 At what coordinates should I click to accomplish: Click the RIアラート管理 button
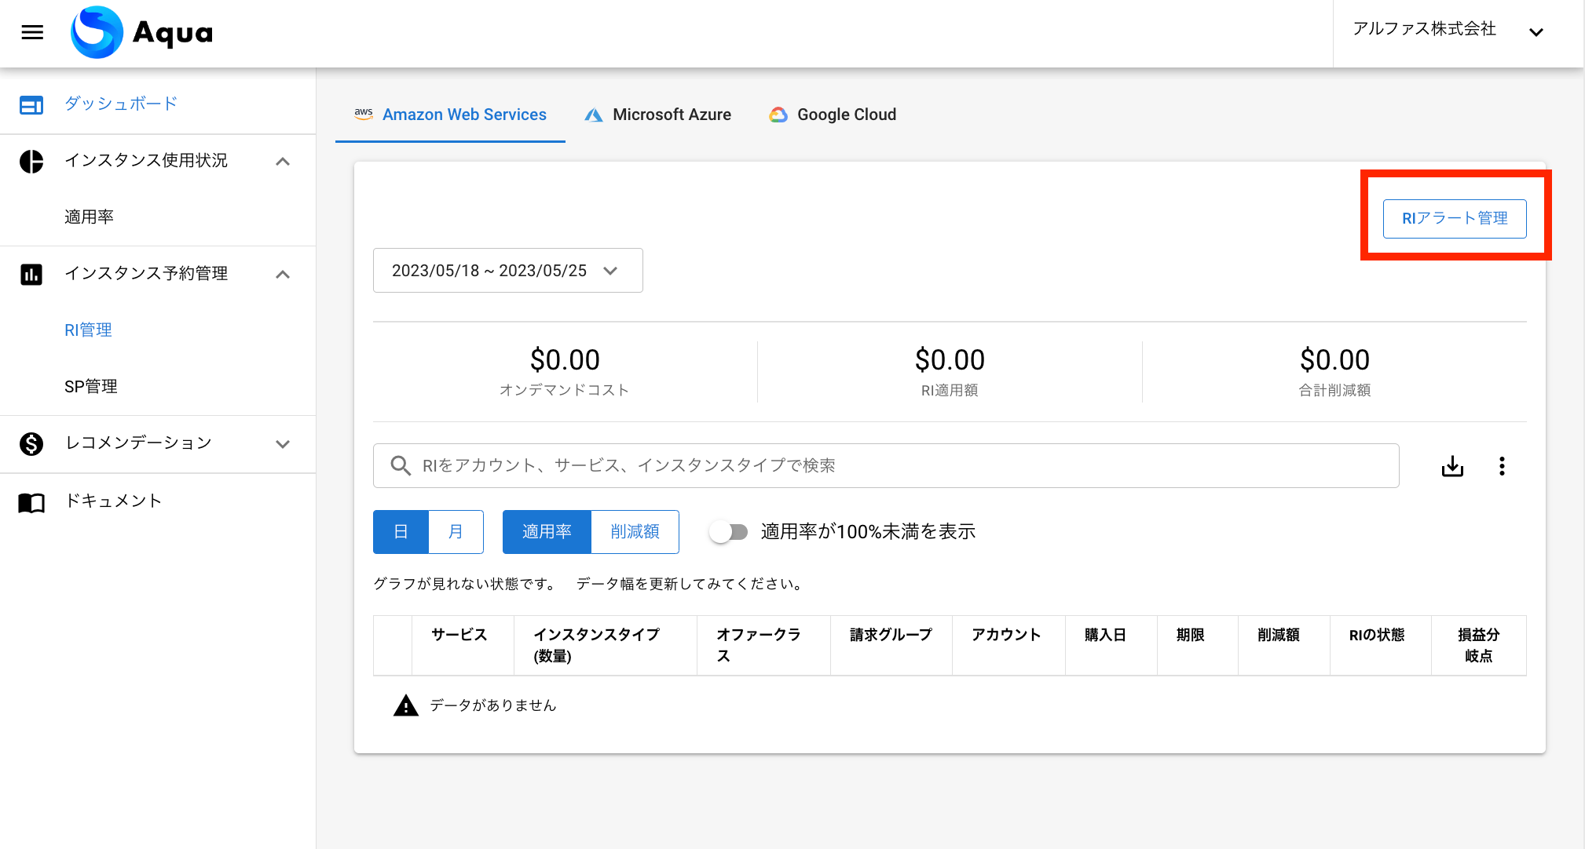pos(1454,218)
